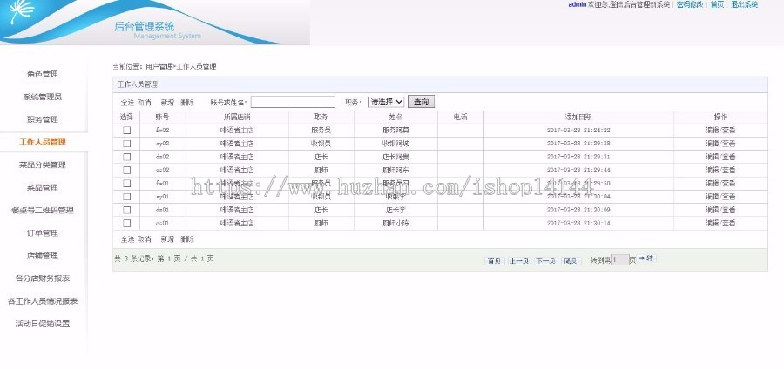The width and height of the screenshot is (784, 369).
Task: Click top 全选 link above table
Action: [127, 103]
